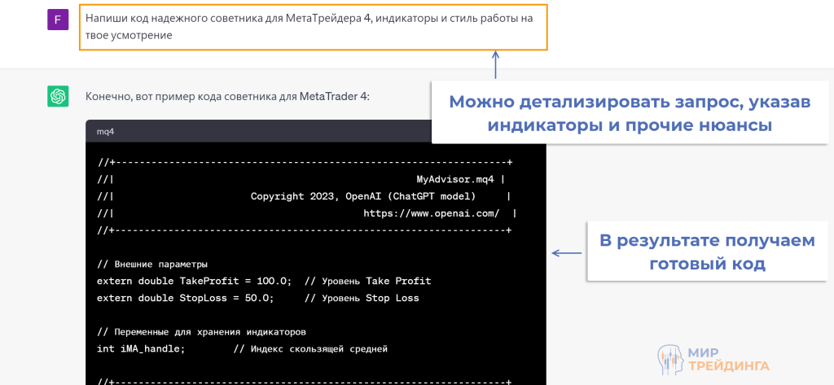This screenshot has height=385, width=834.
Task: Click the int iMA_handle declaration line
Action: [x=141, y=348]
